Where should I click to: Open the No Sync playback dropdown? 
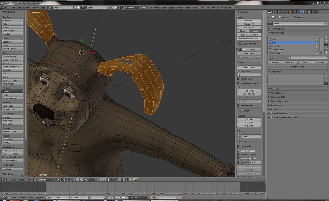click(138, 197)
